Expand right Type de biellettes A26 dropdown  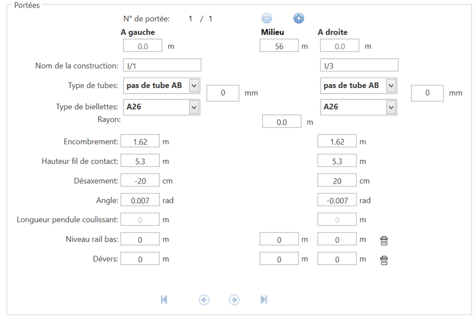coord(391,107)
